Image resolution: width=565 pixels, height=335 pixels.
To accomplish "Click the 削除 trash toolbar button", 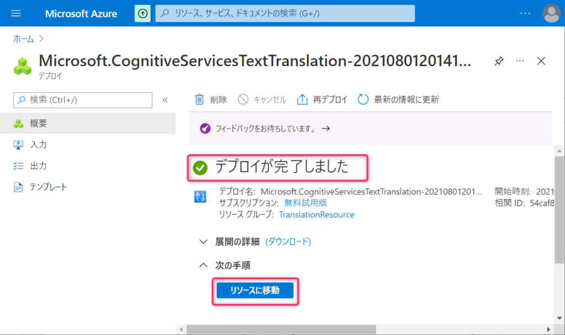I will tap(211, 99).
